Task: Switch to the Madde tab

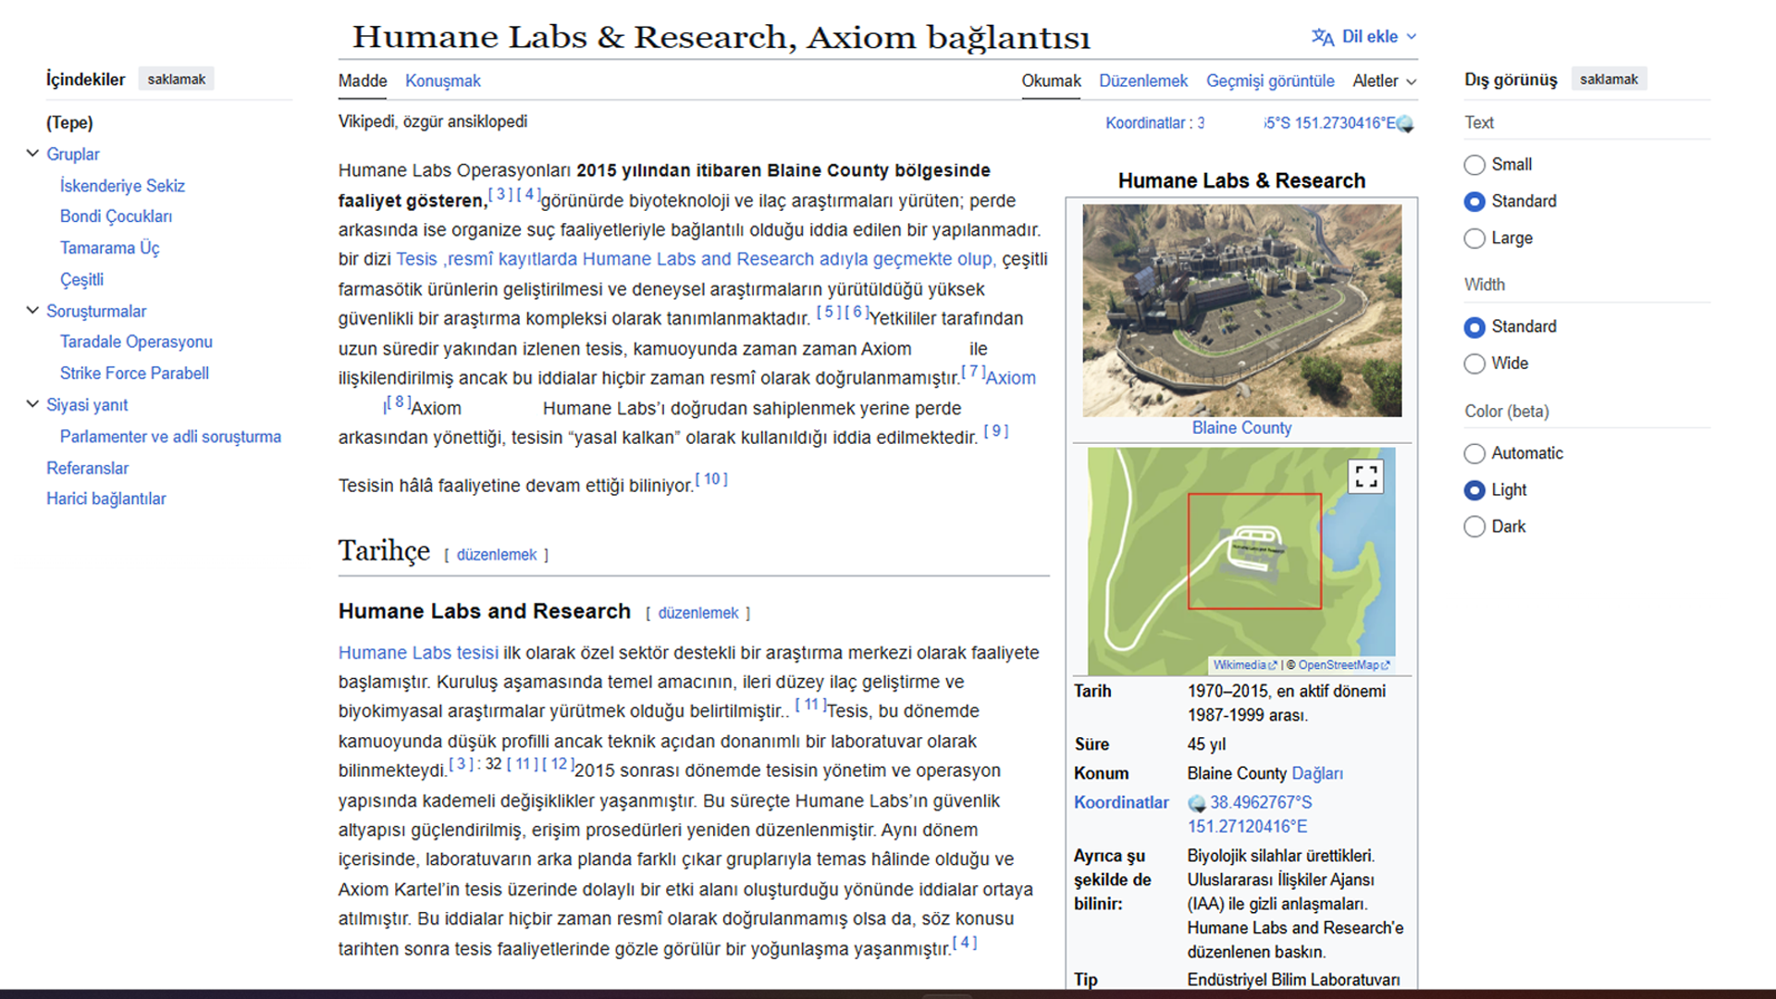Action: tap(363, 81)
